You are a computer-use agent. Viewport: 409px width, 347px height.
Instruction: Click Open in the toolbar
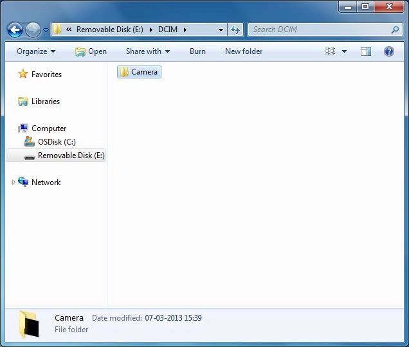(91, 51)
